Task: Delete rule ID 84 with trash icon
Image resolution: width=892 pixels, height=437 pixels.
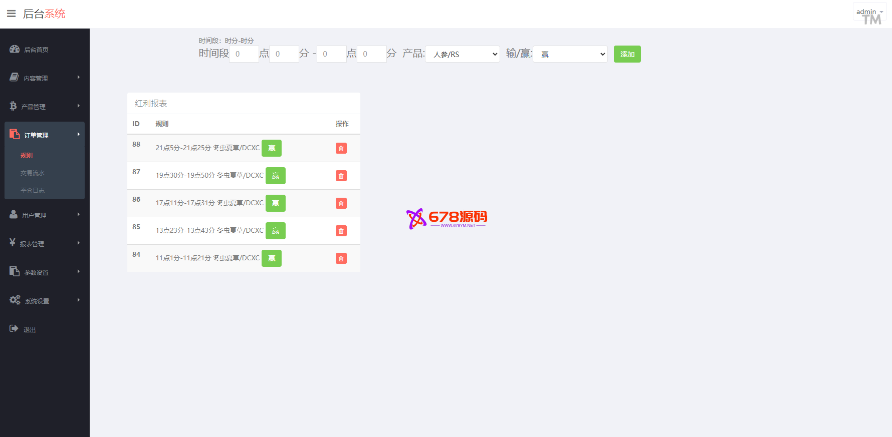Action: coord(341,258)
